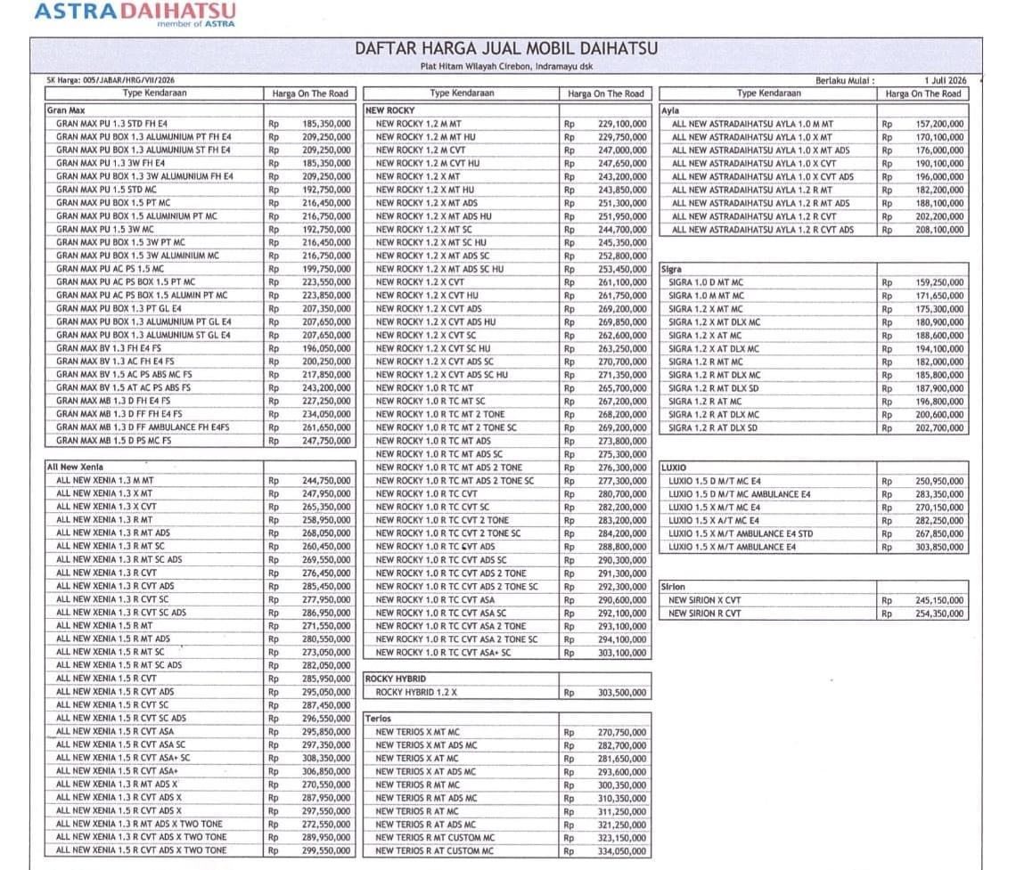The width and height of the screenshot is (1016, 870).
Task: Click the price 157,200,000
Action: [939, 124]
